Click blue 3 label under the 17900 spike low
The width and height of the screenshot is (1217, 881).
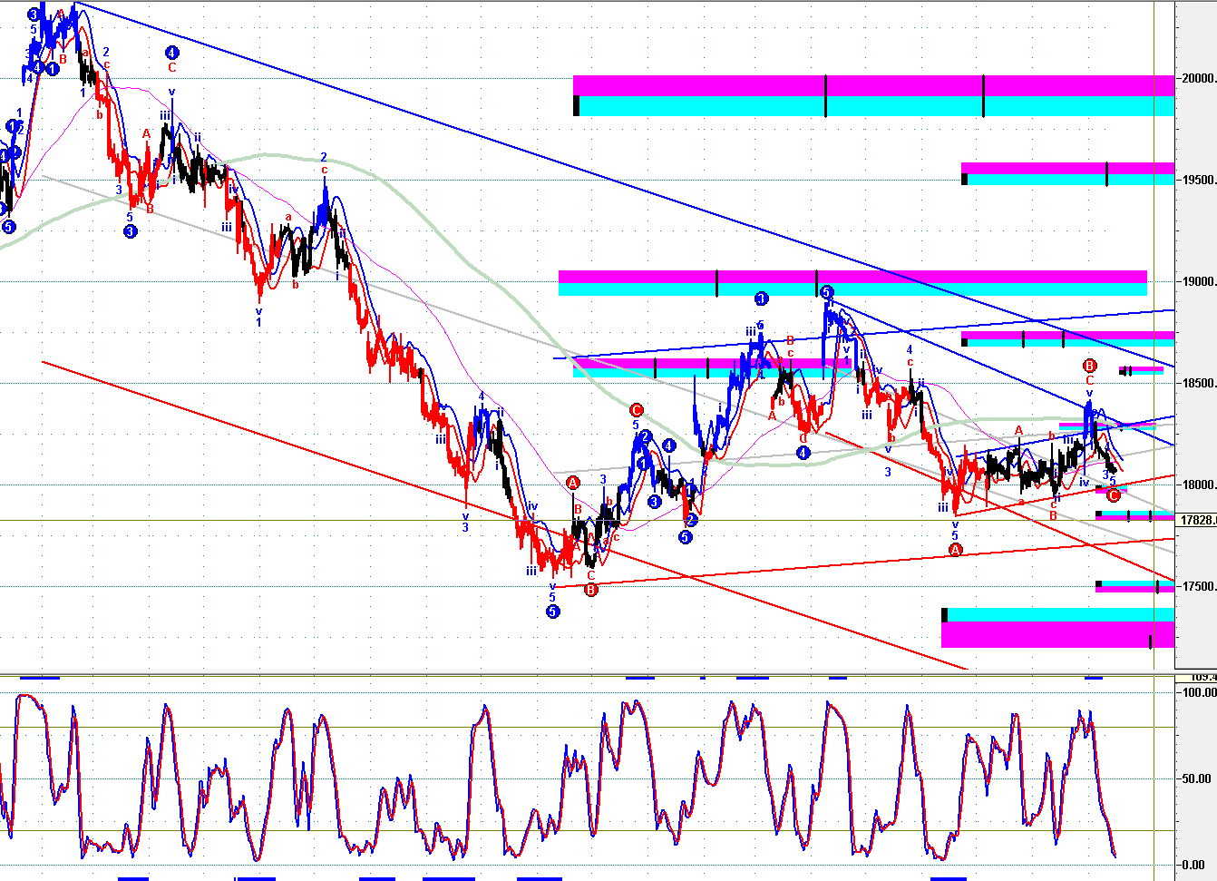[465, 527]
